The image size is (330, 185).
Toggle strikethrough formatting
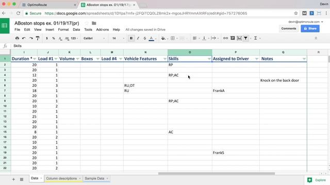click(x=144, y=38)
